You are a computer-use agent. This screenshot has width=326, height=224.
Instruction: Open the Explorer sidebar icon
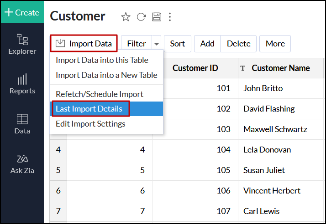pyautogui.click(x=22, y=44)
